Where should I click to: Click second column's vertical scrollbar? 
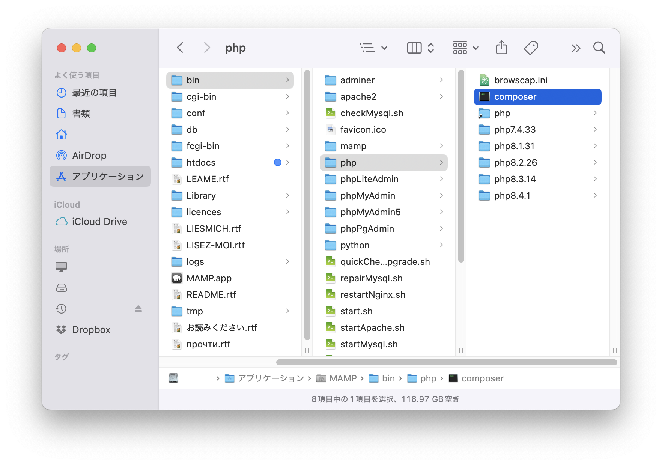pyautogui.click(x=461, y=166)
